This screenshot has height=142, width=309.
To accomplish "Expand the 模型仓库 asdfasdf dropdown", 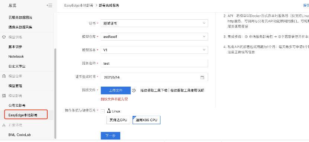I will coord(154,36).
